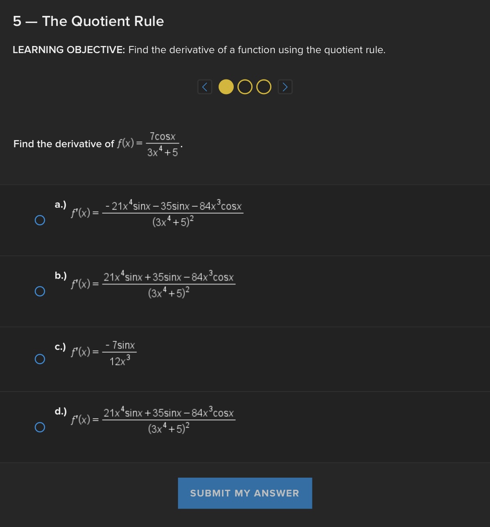The width and height of the screenshot is (490, 527).
Task: Choose the -7sinx/12x³ answer option
Action: [x=105, y=352]
